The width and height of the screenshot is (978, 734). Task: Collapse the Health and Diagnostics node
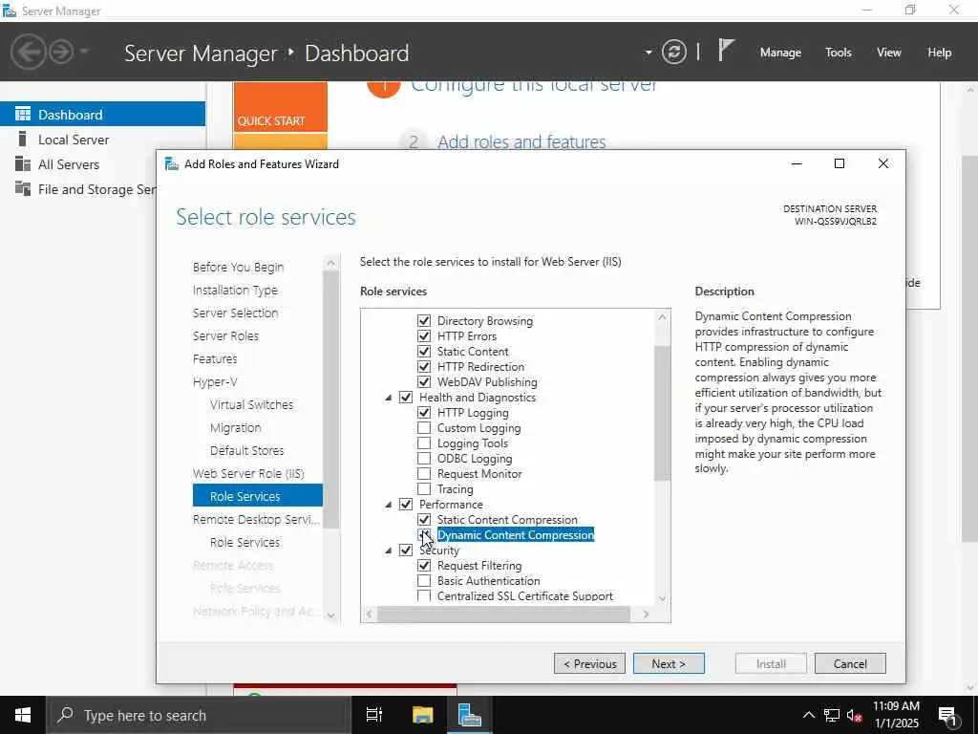(389, 398)
